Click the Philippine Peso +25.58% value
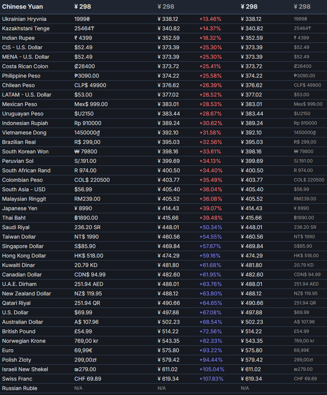Viewport: 327px width, 395px height. click(x=210, y=76)
